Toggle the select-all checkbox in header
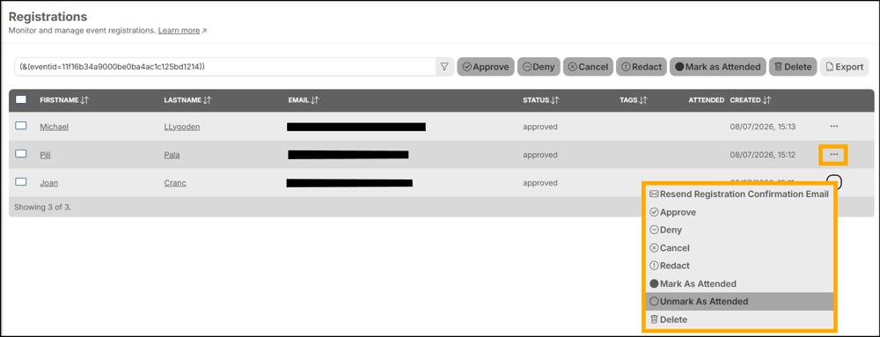 pyautogui.click(x=21, y=99)
